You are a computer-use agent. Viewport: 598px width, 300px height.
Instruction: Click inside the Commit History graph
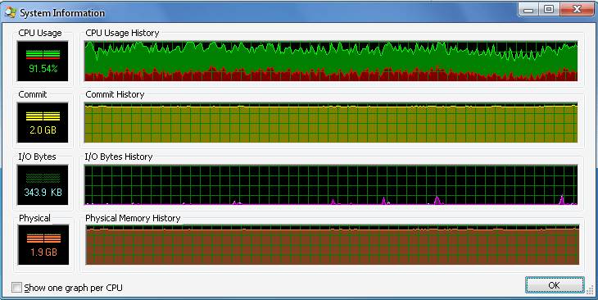(x=331, y=122)
